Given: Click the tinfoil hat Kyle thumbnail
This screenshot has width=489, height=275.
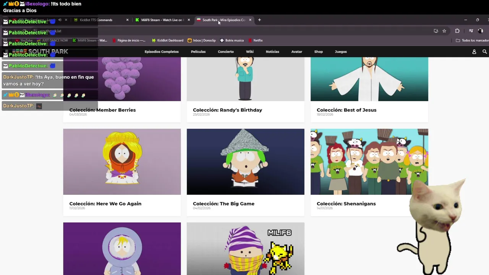Looking at the screenshot, I should [246, 162].
